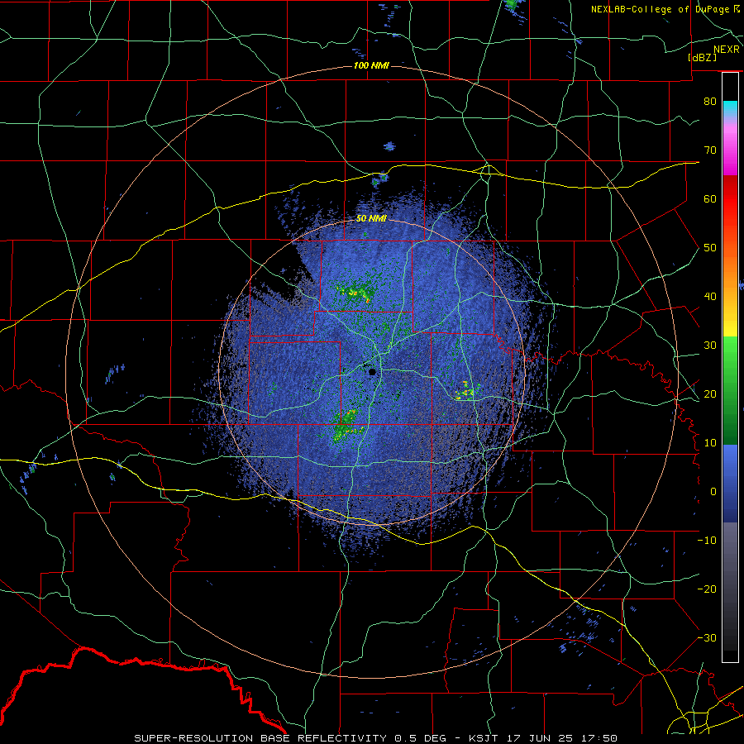The image size is (744, 744).
Task: Click the storm cell east-southeast of radar
Action: (467, 392)
